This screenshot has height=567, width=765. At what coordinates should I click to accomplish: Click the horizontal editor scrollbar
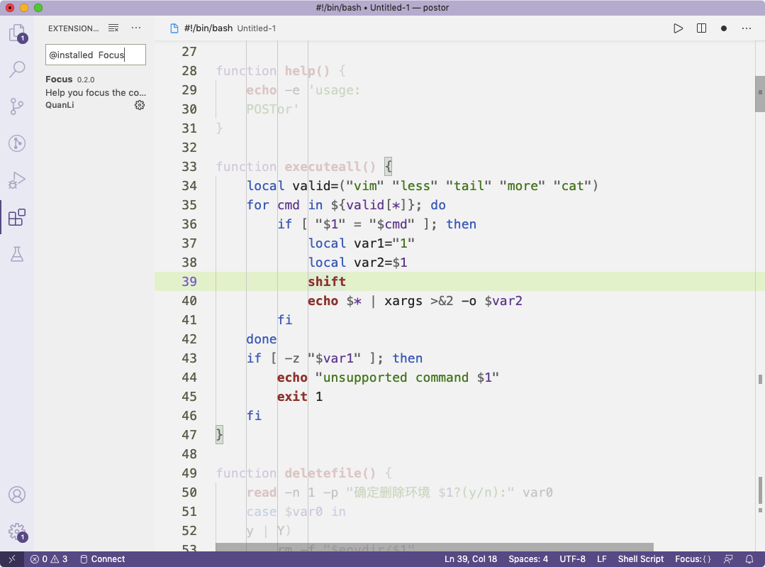pyautogui.click(x=434, y=547)
